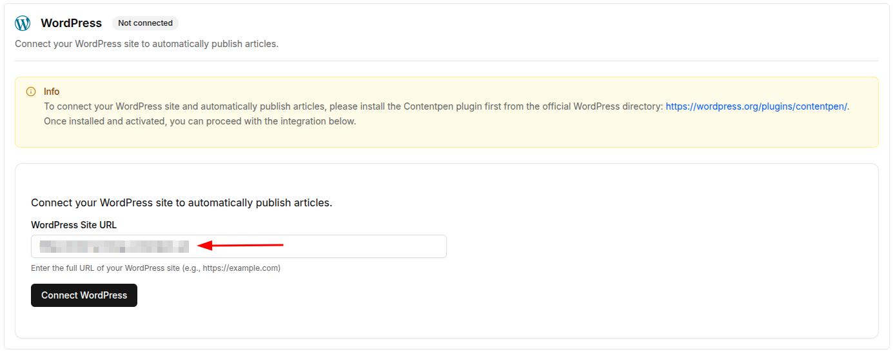Click the WordPress logo icon

(23, 23)
